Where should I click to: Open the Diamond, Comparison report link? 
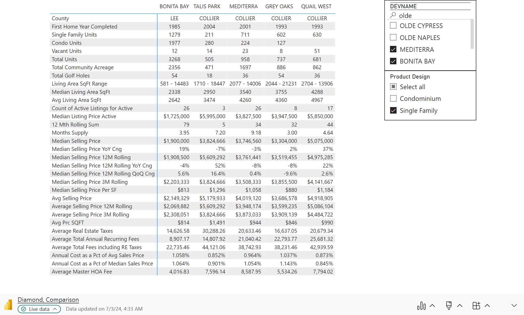coord(48,300)
